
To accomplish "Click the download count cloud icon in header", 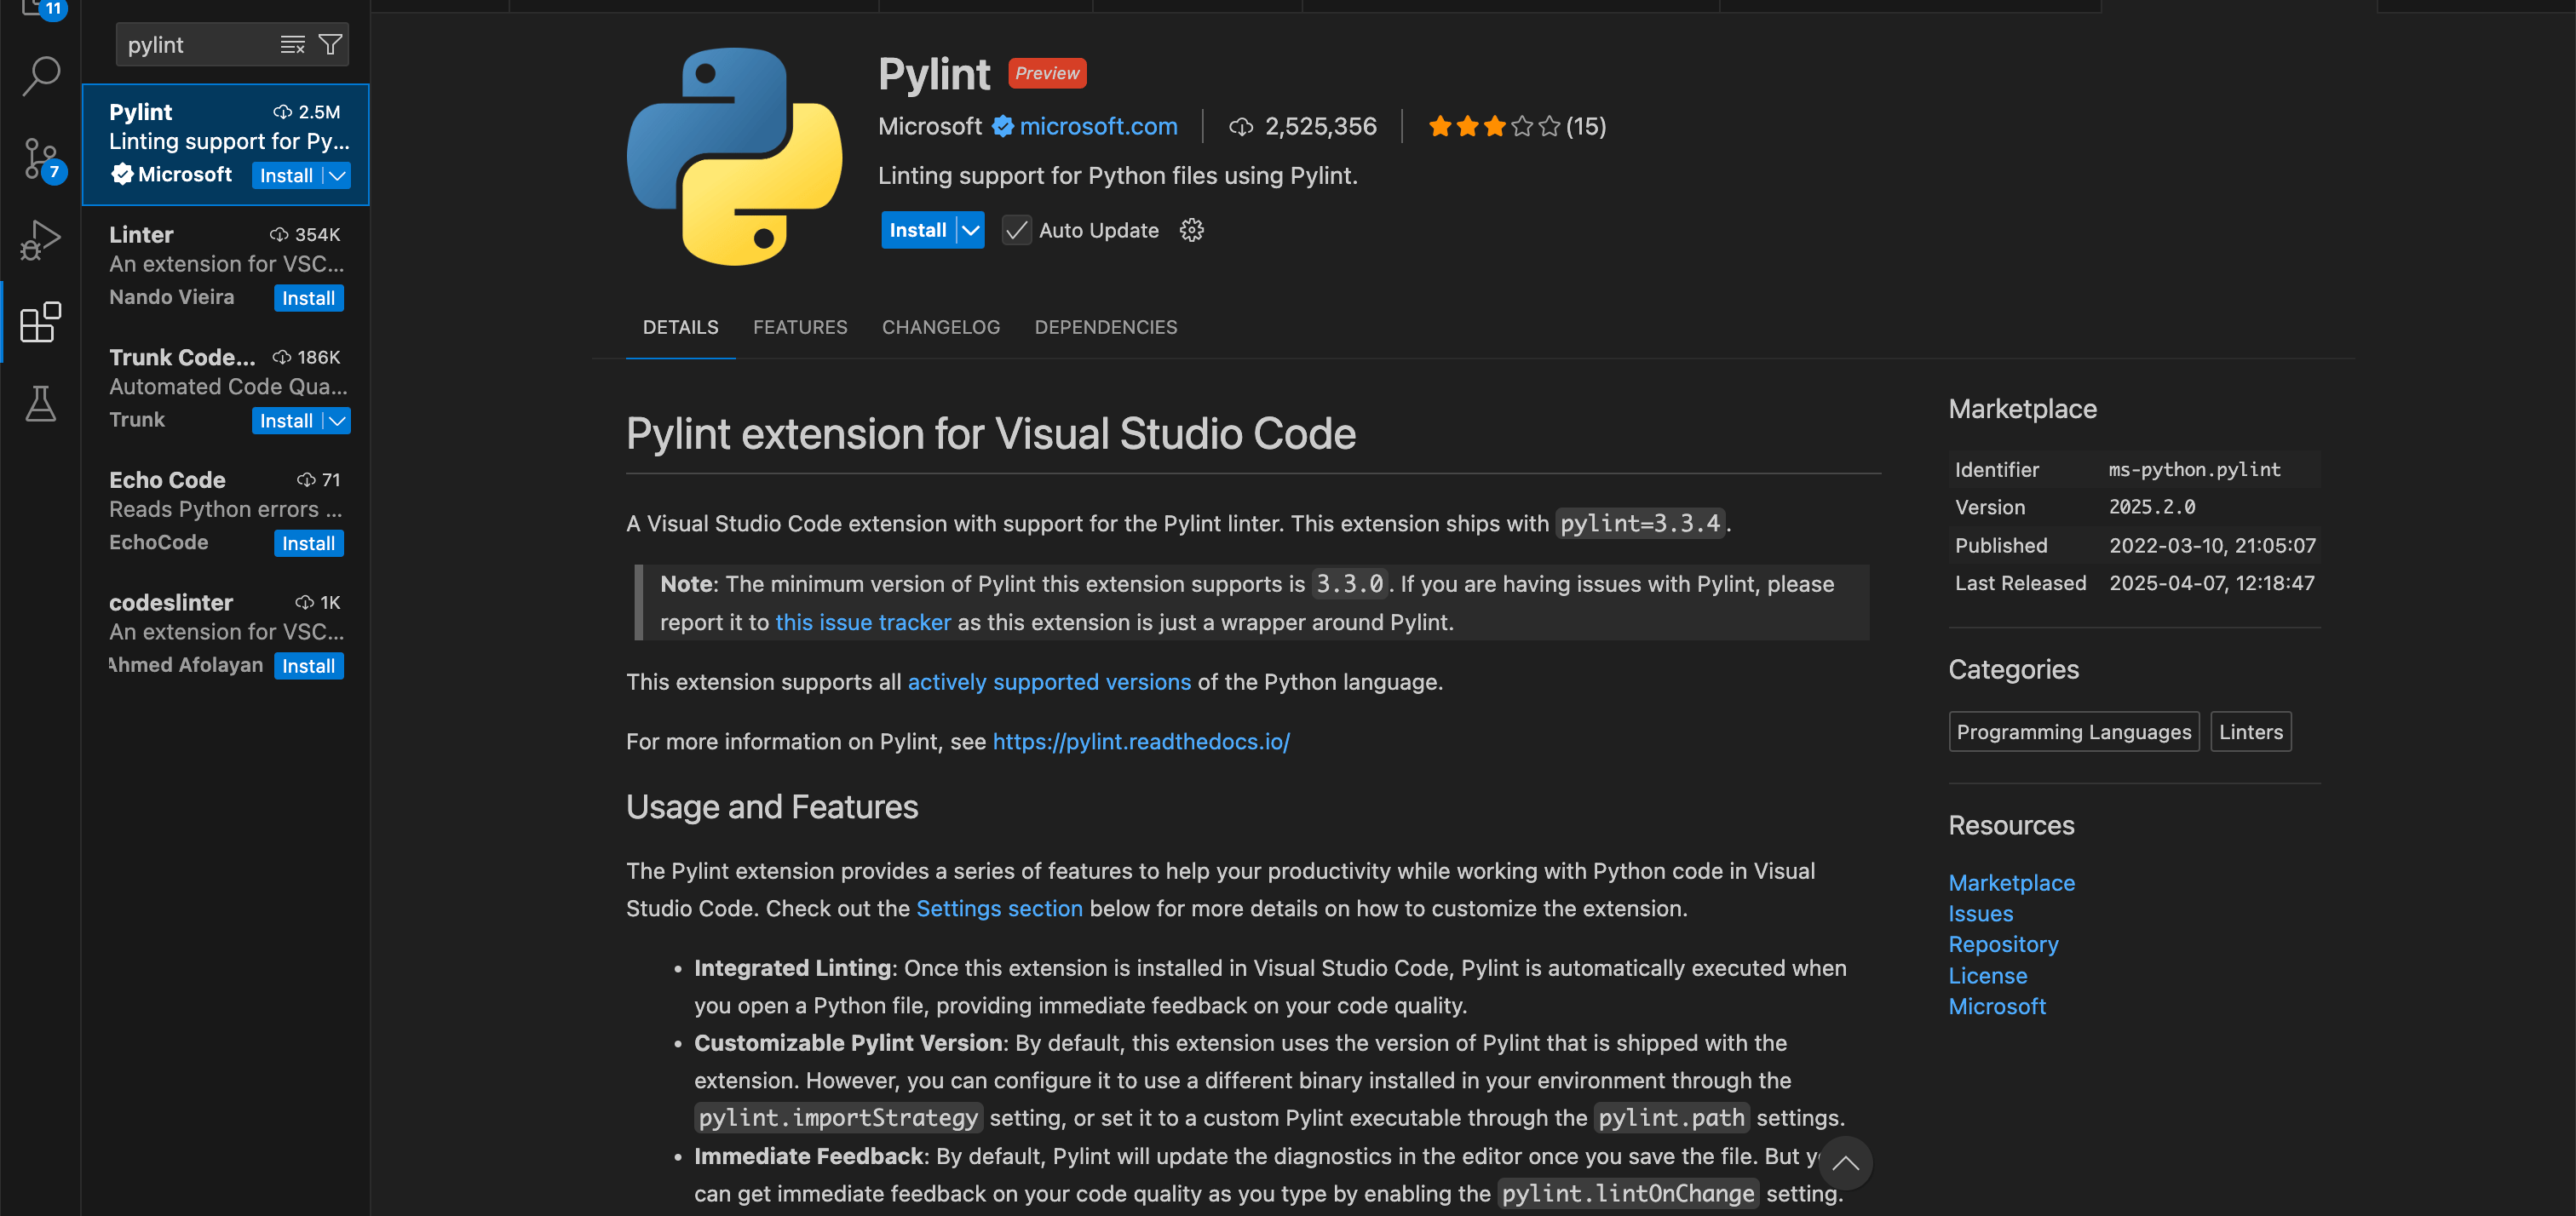I will (x=1240, y=127).
